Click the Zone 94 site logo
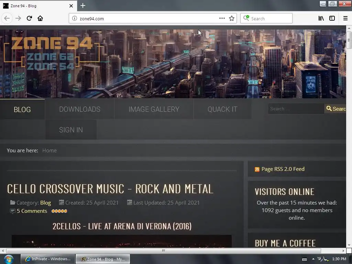 [52, 53]
